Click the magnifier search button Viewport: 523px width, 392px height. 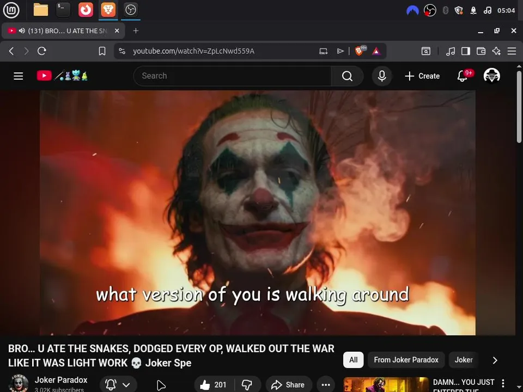click(x=347, y=76)
